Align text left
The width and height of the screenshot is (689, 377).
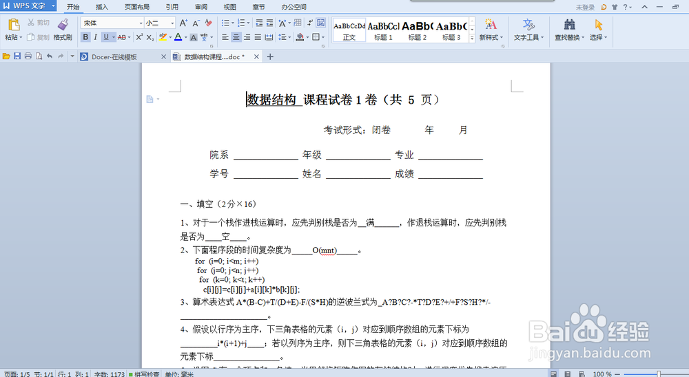[x=225, y=37]
